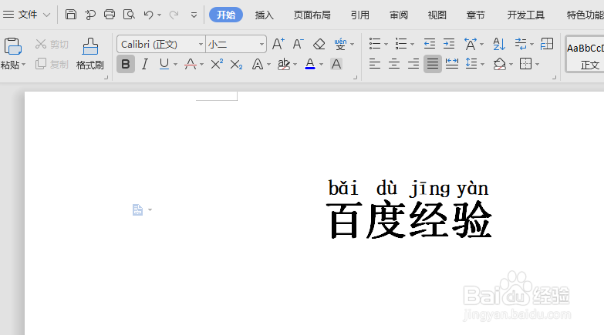Image resolution: width=604 pixels, height=335 pixels.
Task: Open the 小二 font size dropdown
Action: 262,44
